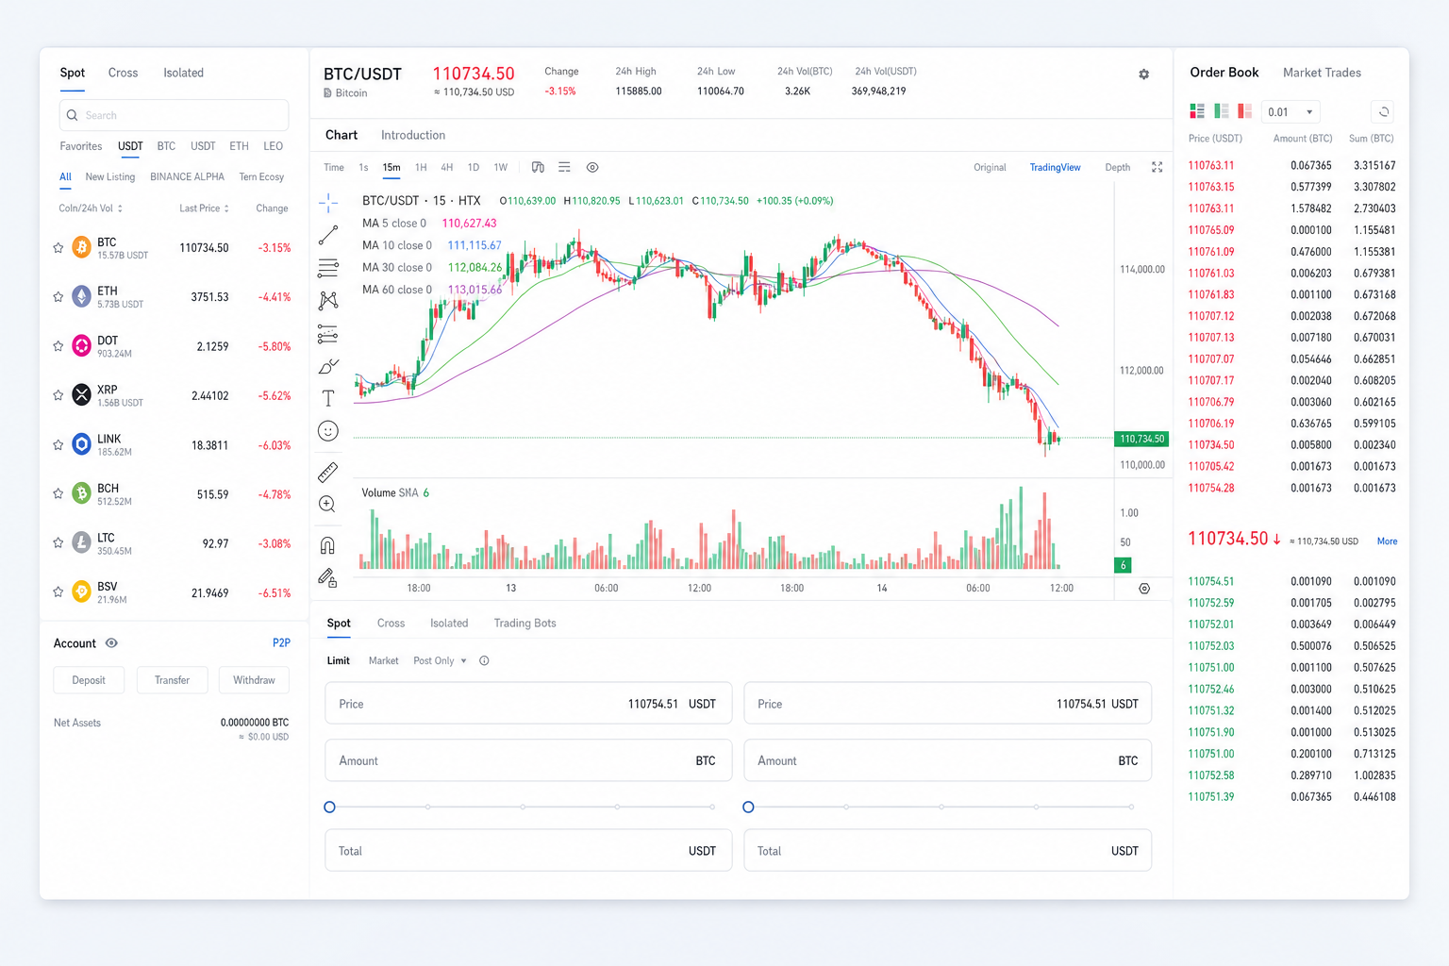Click the Deposit button
Viewport: 1449px width, 966px height.
(x=89, y=680)
